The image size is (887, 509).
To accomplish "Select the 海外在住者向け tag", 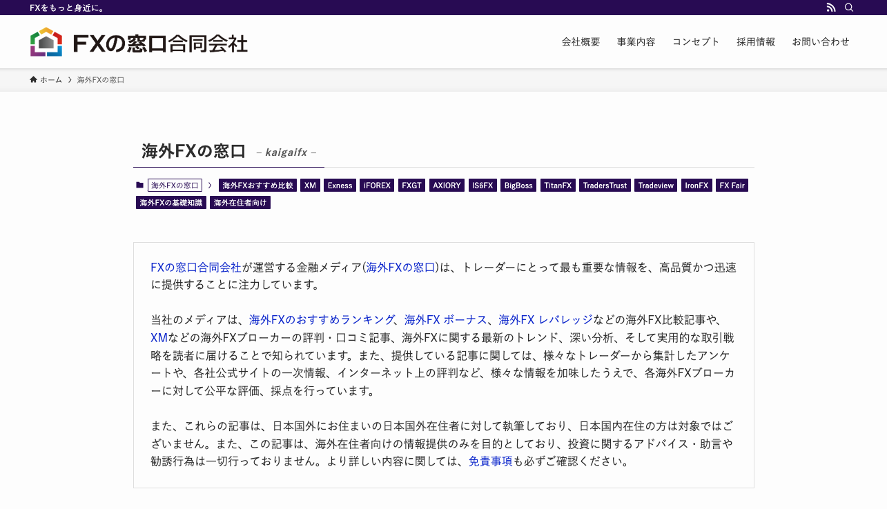I will (x=240, y=203).
